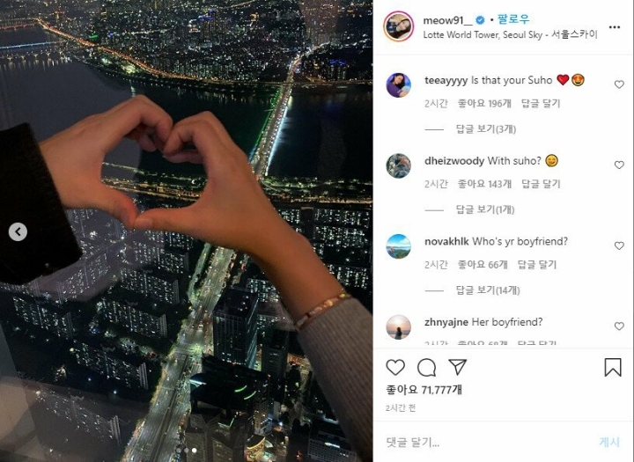Expand the 3 replies under teeayyyy's comment
The image size is (634, 462).
click(x=485, y=129)
